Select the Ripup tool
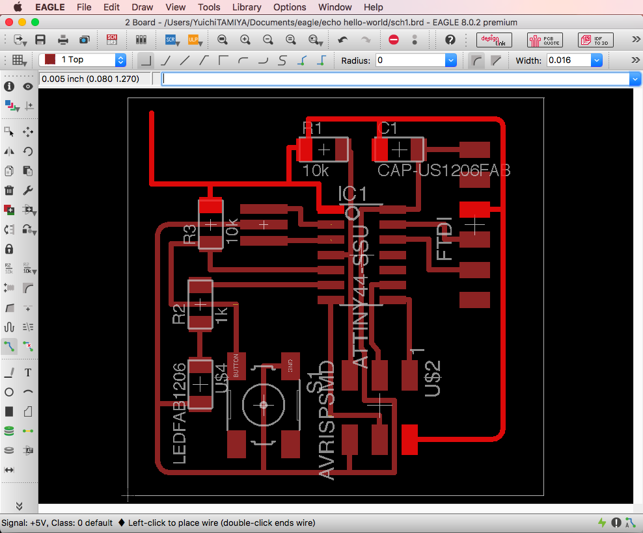Image resolution: width=643 pixels, height=533 pixels. tap(28, 347)
